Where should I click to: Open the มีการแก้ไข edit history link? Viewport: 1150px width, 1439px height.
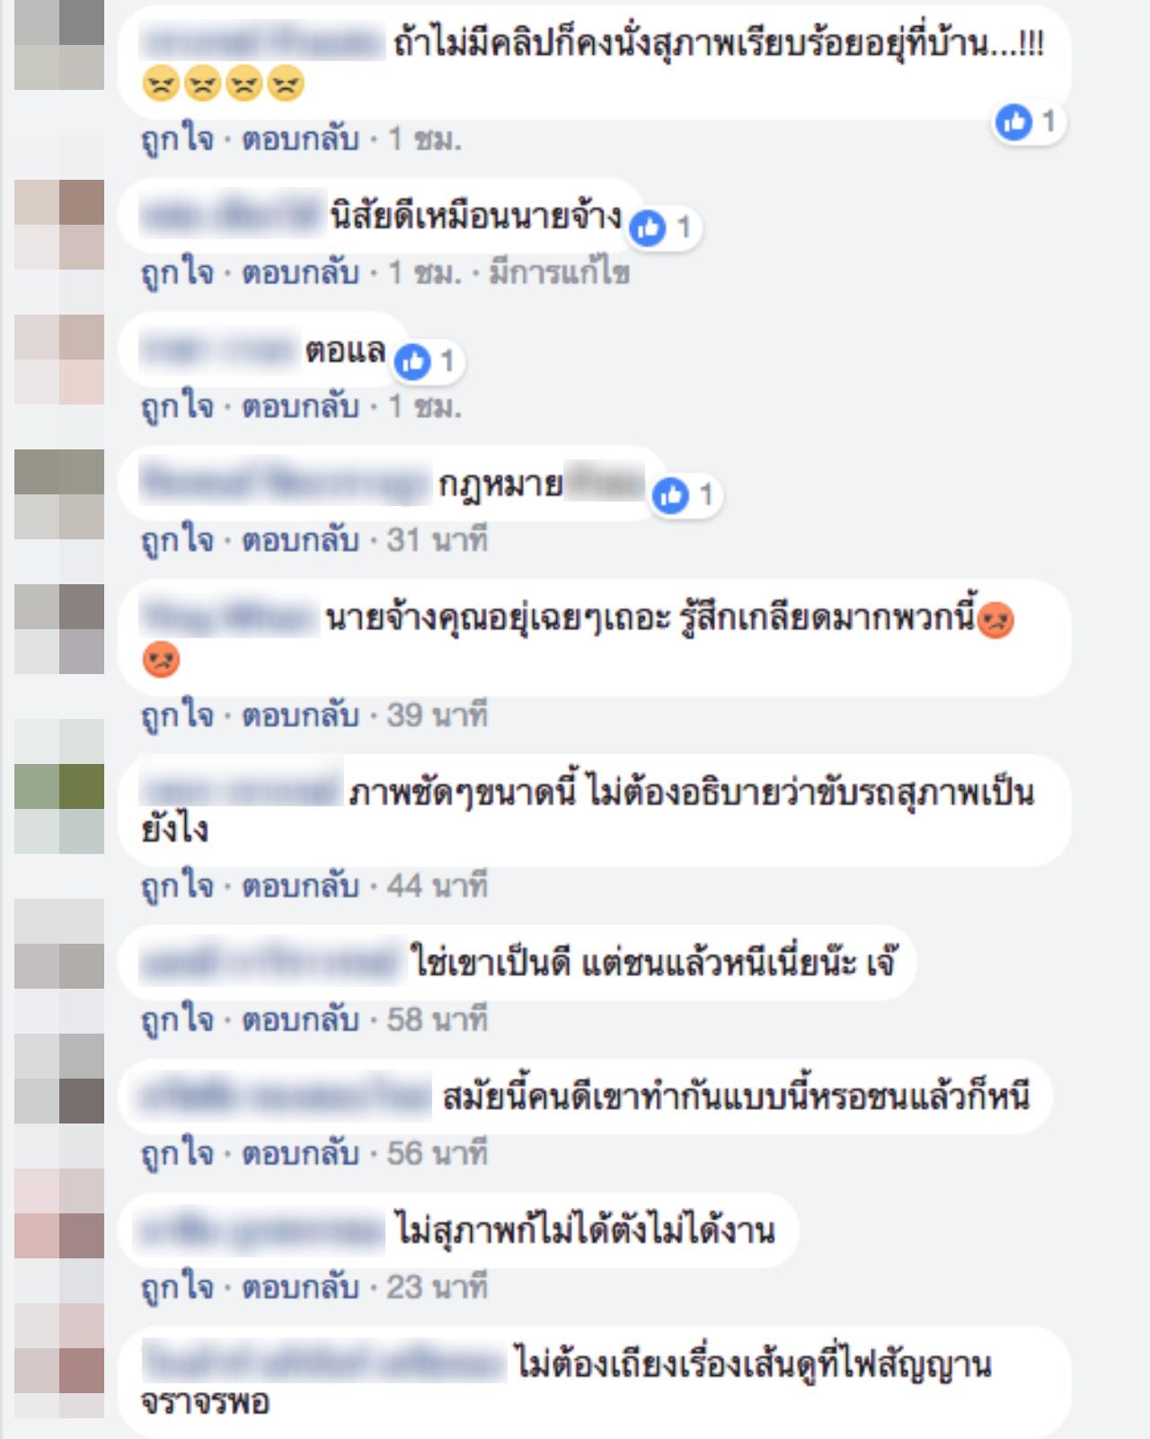tap(559, 272)
